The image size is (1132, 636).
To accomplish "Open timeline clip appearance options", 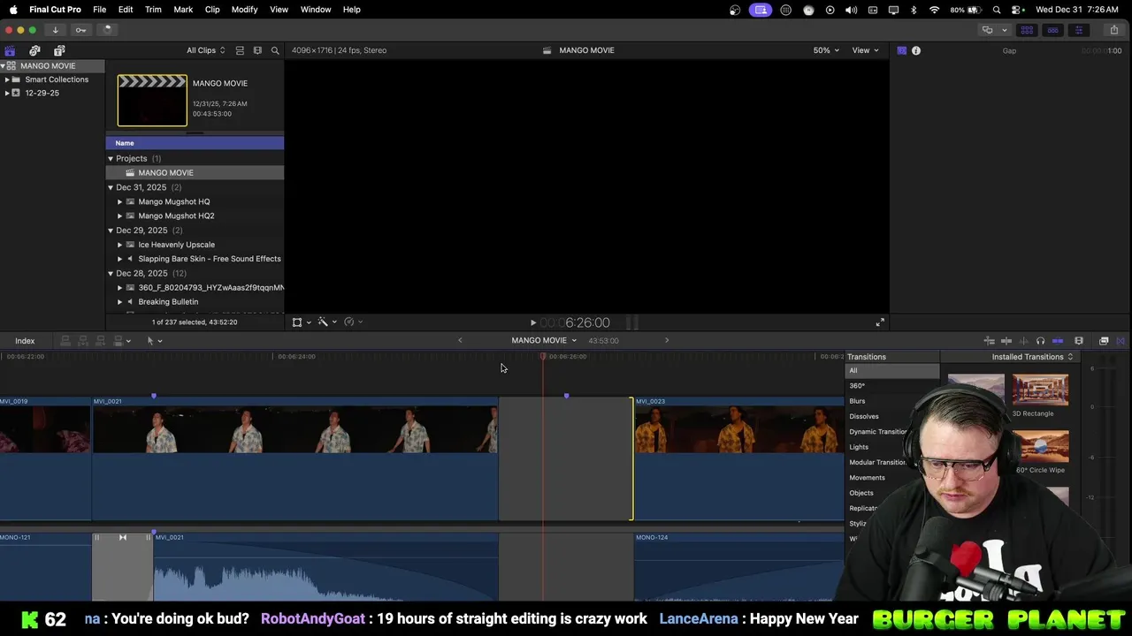I will coord(1079,341).
